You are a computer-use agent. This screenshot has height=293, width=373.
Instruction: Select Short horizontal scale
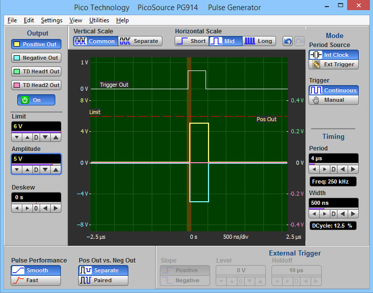click(191, 41)
